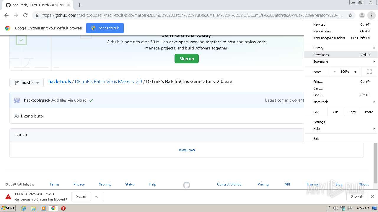378x212 pixels.
Task: Expand the blocked download options arrow
Action: pyautogui.click(x=96, y=197)
